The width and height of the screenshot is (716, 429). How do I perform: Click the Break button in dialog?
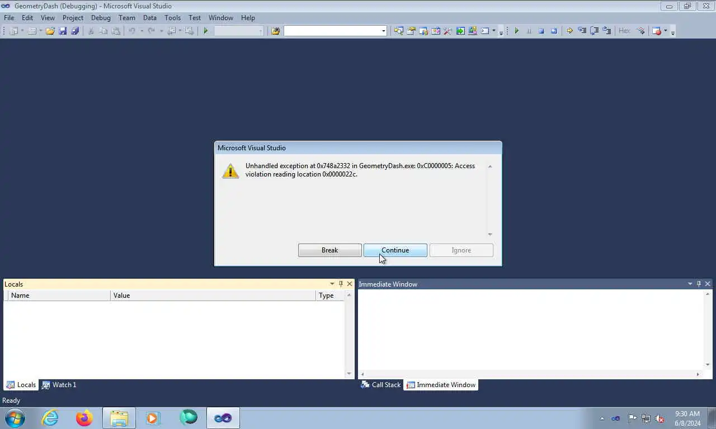click(330, 250)
